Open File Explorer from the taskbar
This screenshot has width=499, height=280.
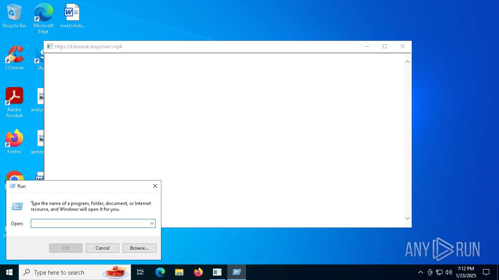coord(179,272)
